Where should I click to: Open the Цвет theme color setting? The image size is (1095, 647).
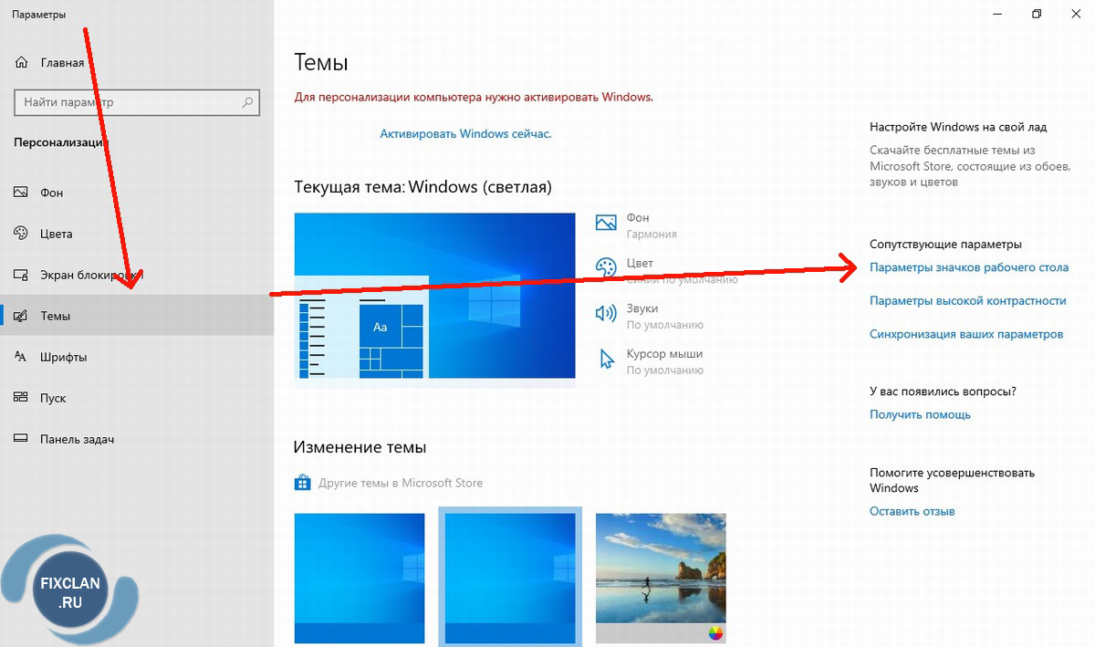(640, 263)
